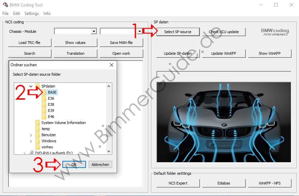Expand the Windows folder node
299x196 pixels.
click(31, 141)
